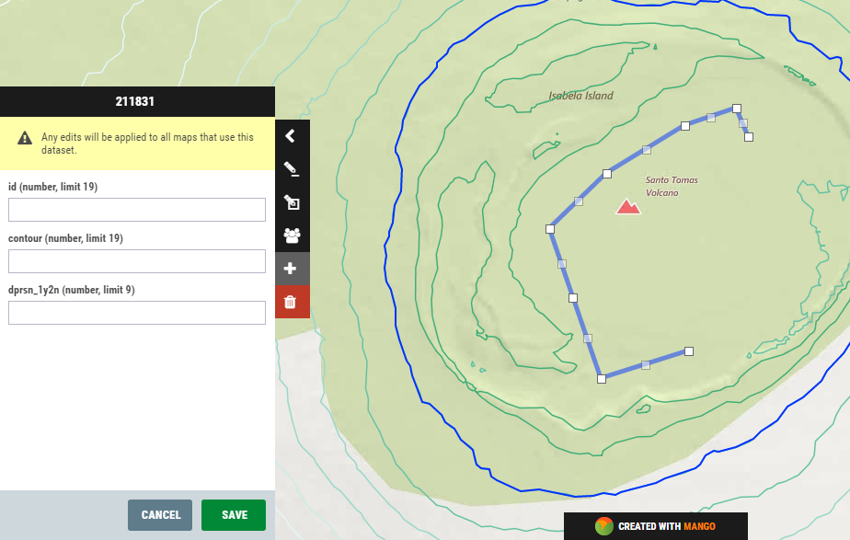The height and width of the screenshot is (540, 850).
Task: Click the dataset edits warning text
Action: tap(147, 144)
